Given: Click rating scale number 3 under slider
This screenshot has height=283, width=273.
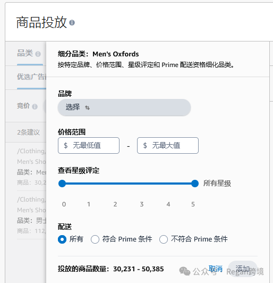Looking at the screenshot, I should (x=142, y=204).
